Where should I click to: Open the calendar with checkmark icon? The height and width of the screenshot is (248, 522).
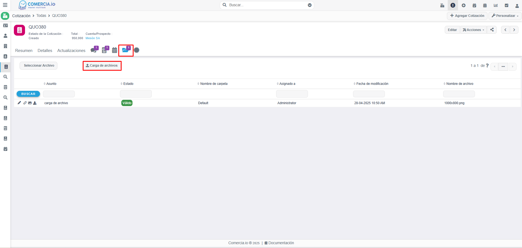[474, 5]
